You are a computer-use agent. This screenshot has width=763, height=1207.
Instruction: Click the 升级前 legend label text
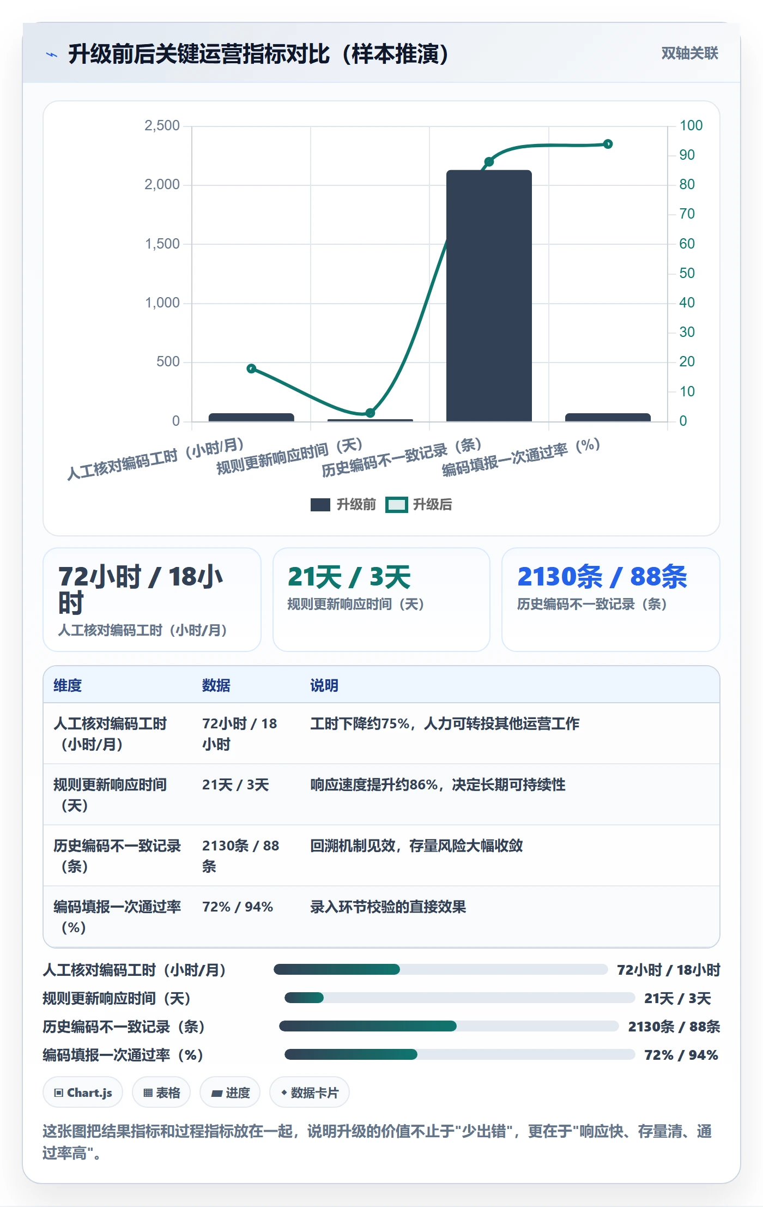pyautogui.click(x=356, y=505)
